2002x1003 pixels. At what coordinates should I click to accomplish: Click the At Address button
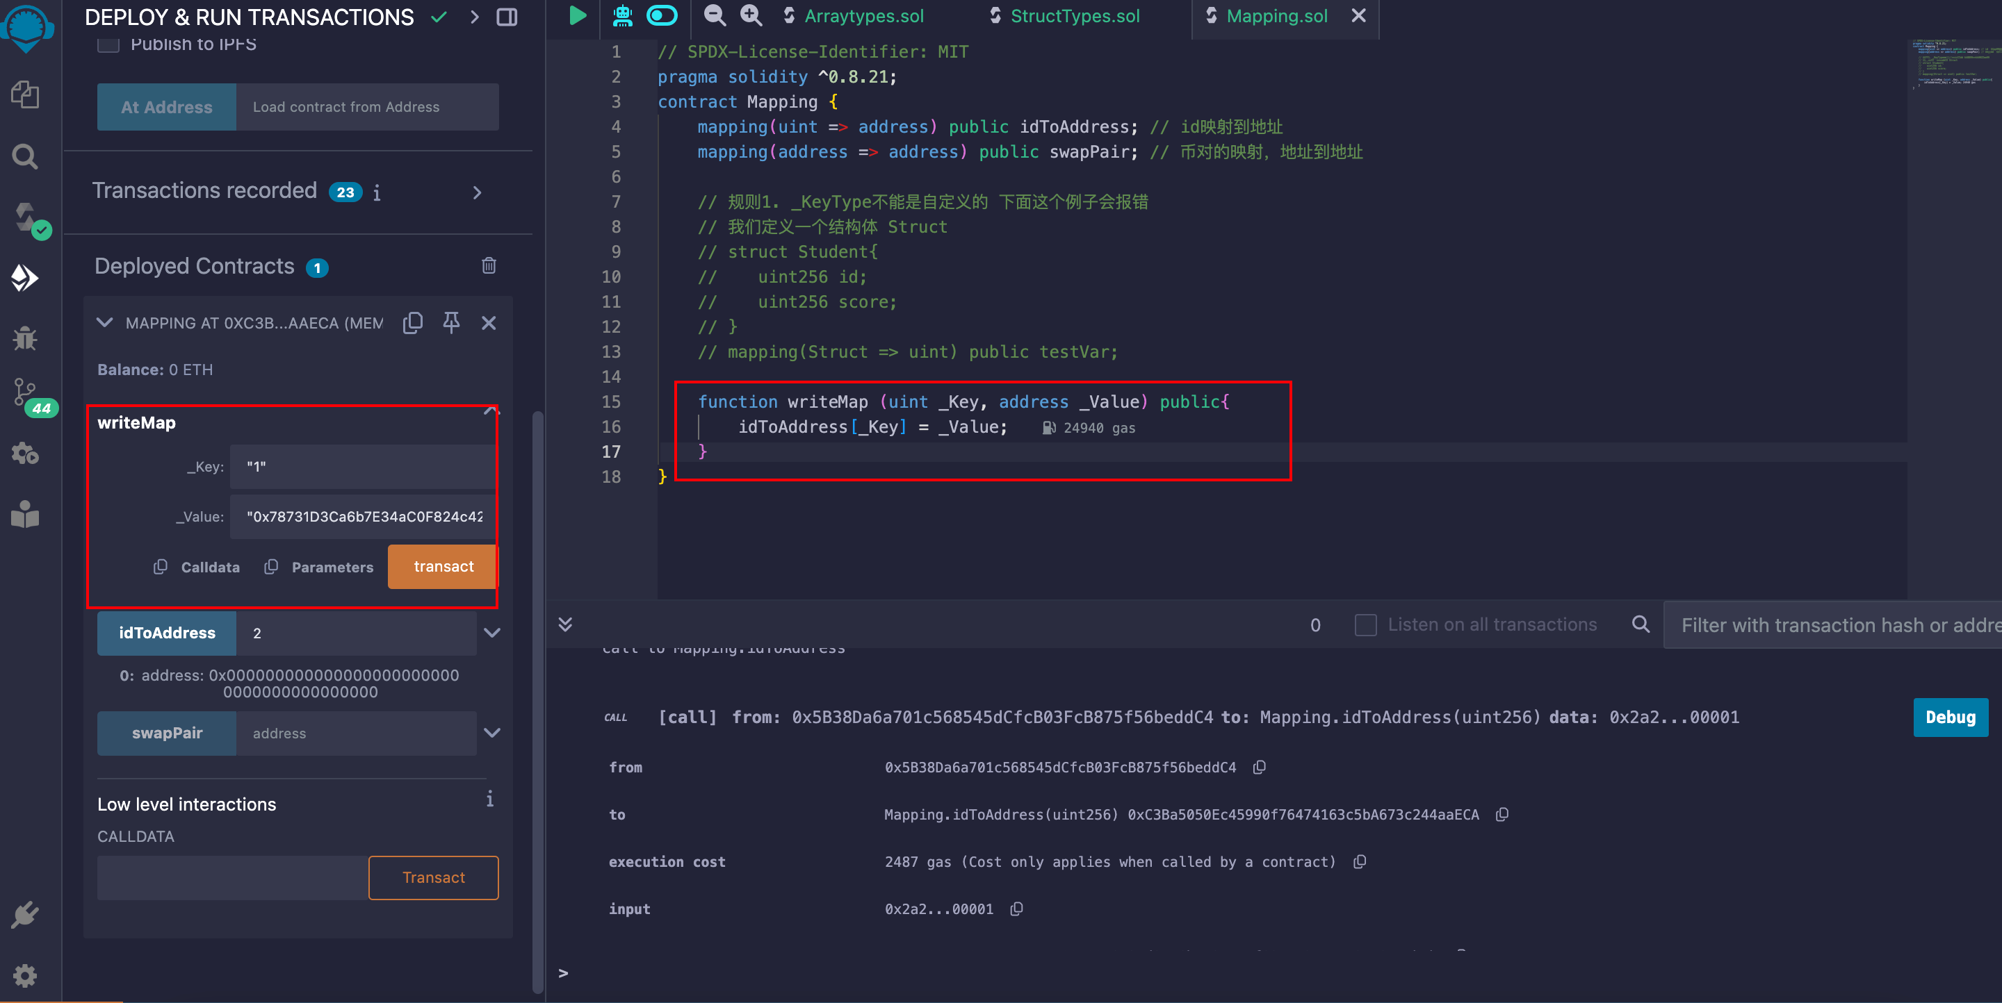[166, 107]
